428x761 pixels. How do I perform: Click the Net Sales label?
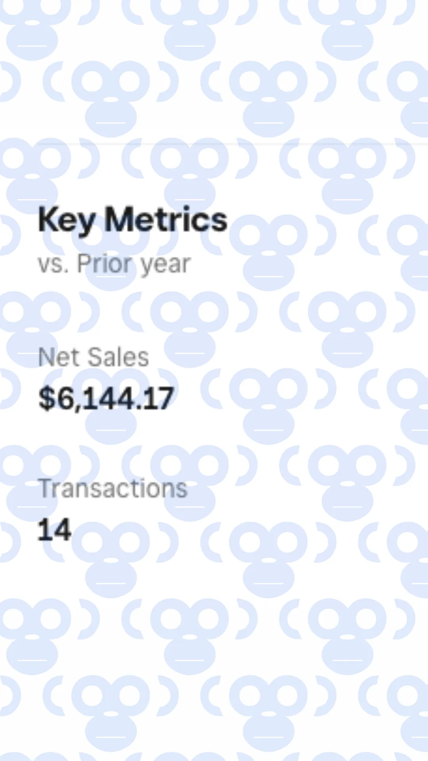[93, 357]
